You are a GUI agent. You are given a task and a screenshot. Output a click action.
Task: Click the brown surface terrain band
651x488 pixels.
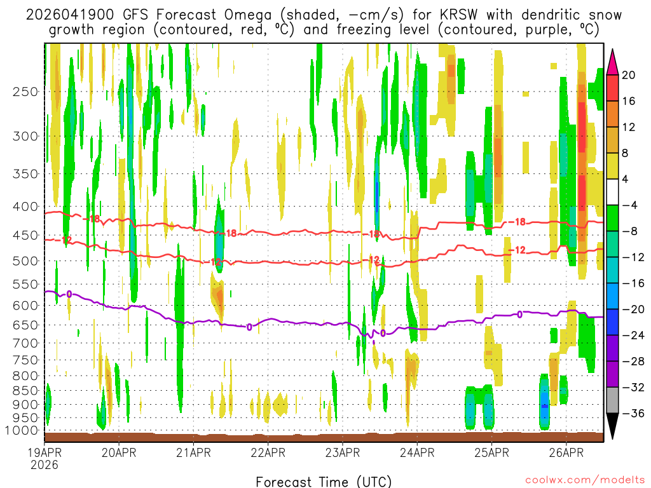pyautogui.click(x=324, y=437)
